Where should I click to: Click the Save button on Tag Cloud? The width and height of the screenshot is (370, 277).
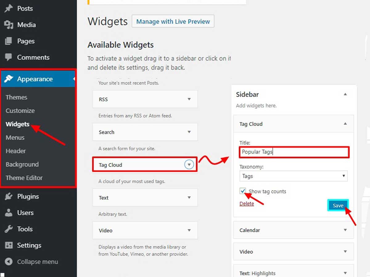(338, 205)
